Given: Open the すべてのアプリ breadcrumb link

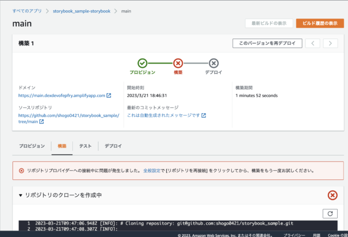Looking at the screenshot, I should (x=27, y=11).
